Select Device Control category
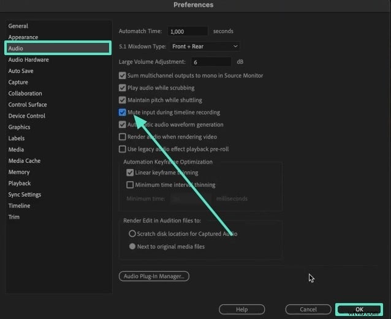Image resolution: width=391 pixels, height=319 pixels. pos(27,116)
